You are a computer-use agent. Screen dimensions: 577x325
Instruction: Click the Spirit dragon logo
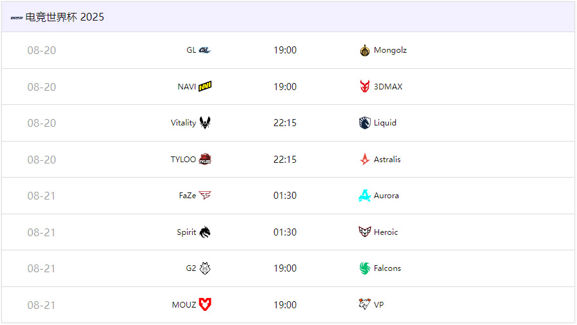205,232
